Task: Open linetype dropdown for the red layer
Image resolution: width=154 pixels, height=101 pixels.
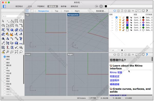Action: click(138, 20)
